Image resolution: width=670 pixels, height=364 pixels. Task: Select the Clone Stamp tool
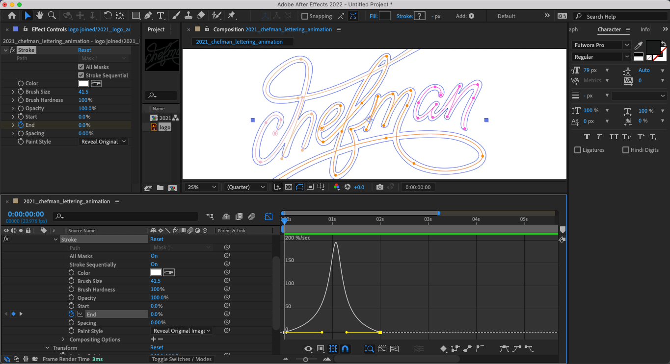pyautogui.click(x=188, y=16)
